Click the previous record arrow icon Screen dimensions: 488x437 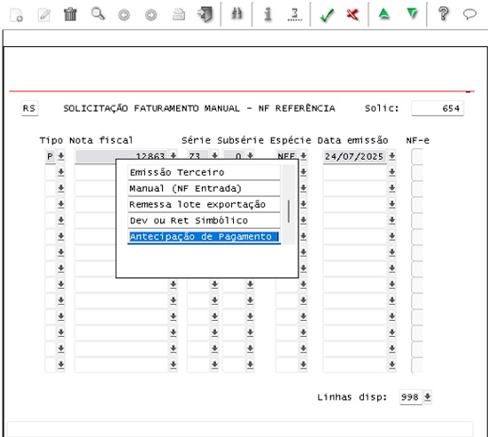pos(124,15)
